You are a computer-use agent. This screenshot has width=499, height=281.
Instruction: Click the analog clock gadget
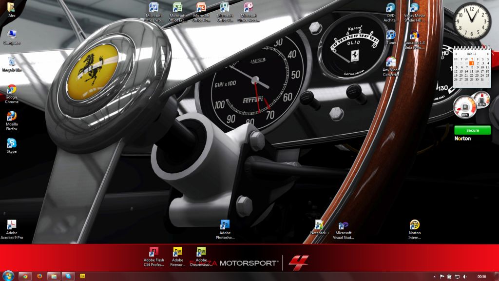click(472, 20)
